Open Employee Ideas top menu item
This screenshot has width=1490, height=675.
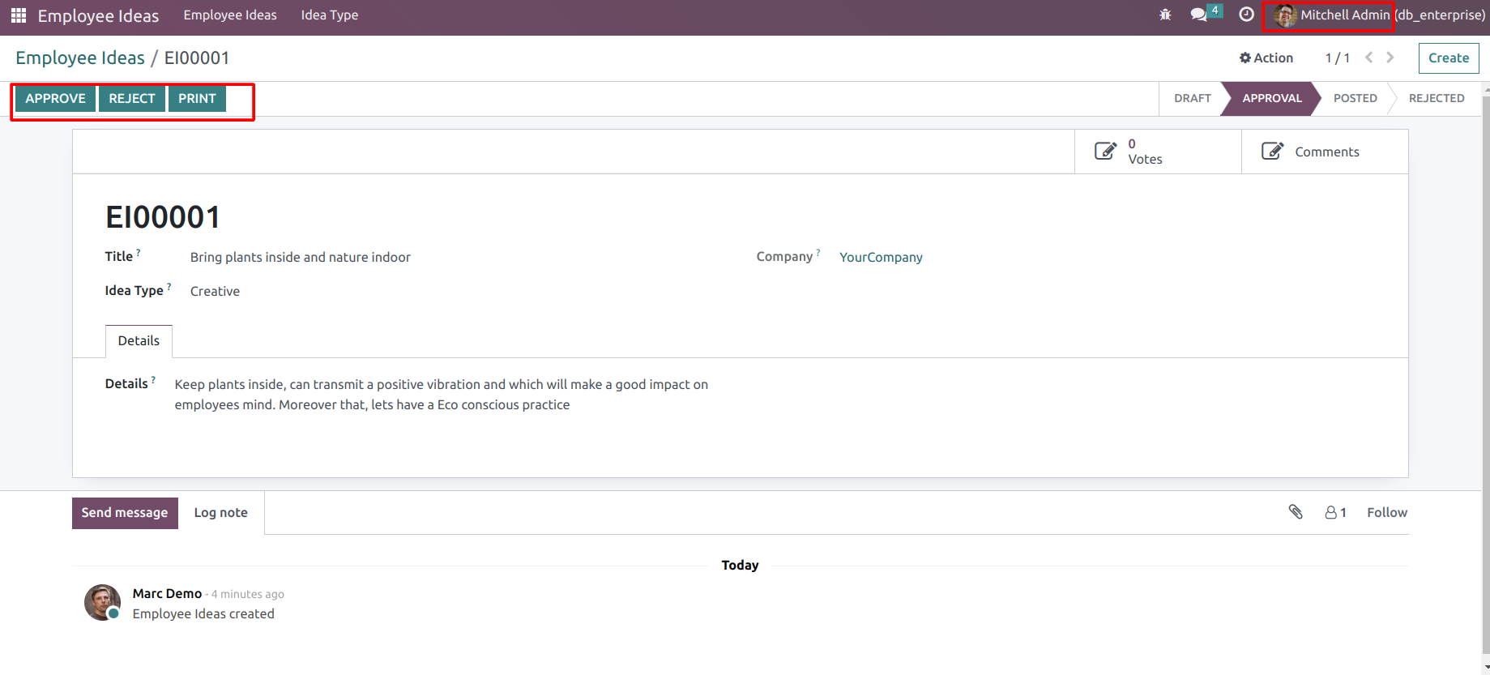click(x=230, y=15)
